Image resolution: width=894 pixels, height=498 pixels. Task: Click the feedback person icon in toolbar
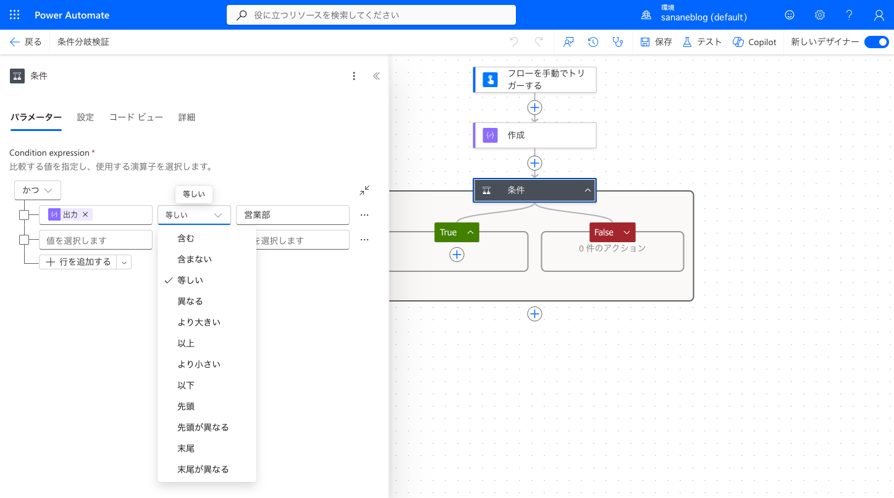pos(569,42)
